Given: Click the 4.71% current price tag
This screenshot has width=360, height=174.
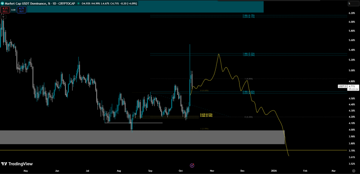Looking at the screenshot, I should (x=352, y=86).
